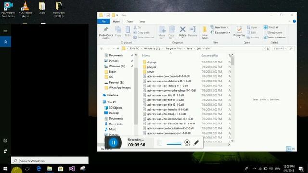Switch to the Home ribbon tab
The width and height of the screenshot is (308, 173).
(116, 21)
